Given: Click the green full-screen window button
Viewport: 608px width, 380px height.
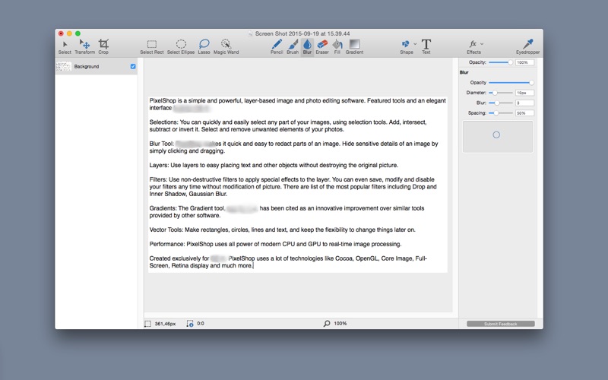Looking at the screenshot, I should click(x=78, y=33).
